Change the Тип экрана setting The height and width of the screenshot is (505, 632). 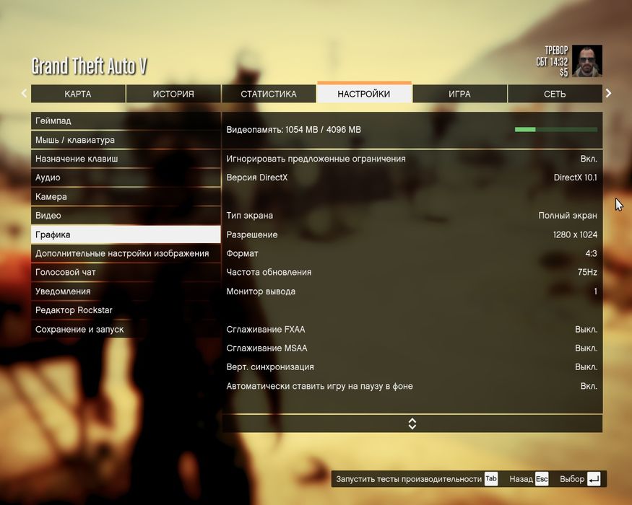click(412, 216)
